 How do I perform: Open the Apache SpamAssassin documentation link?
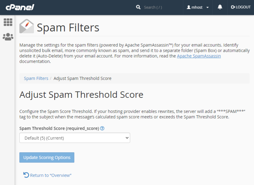coord(199,56)
